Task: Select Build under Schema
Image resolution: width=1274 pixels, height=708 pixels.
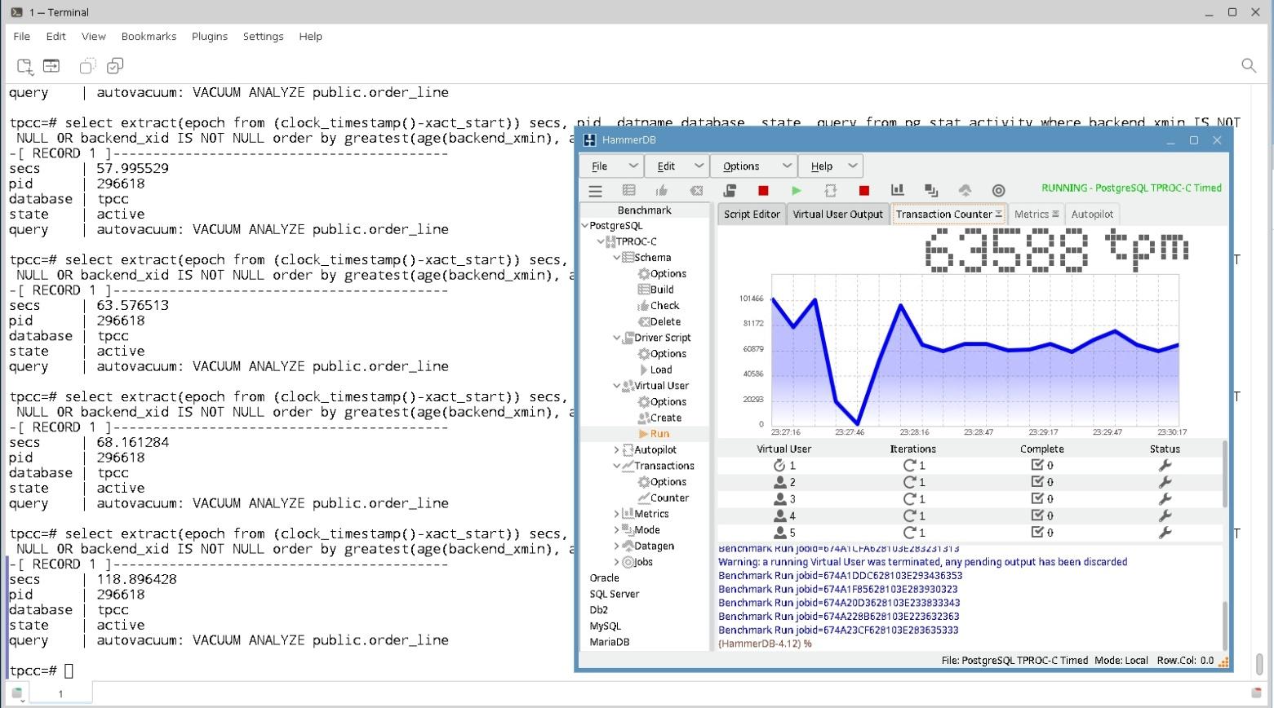Action: (661, 290)
